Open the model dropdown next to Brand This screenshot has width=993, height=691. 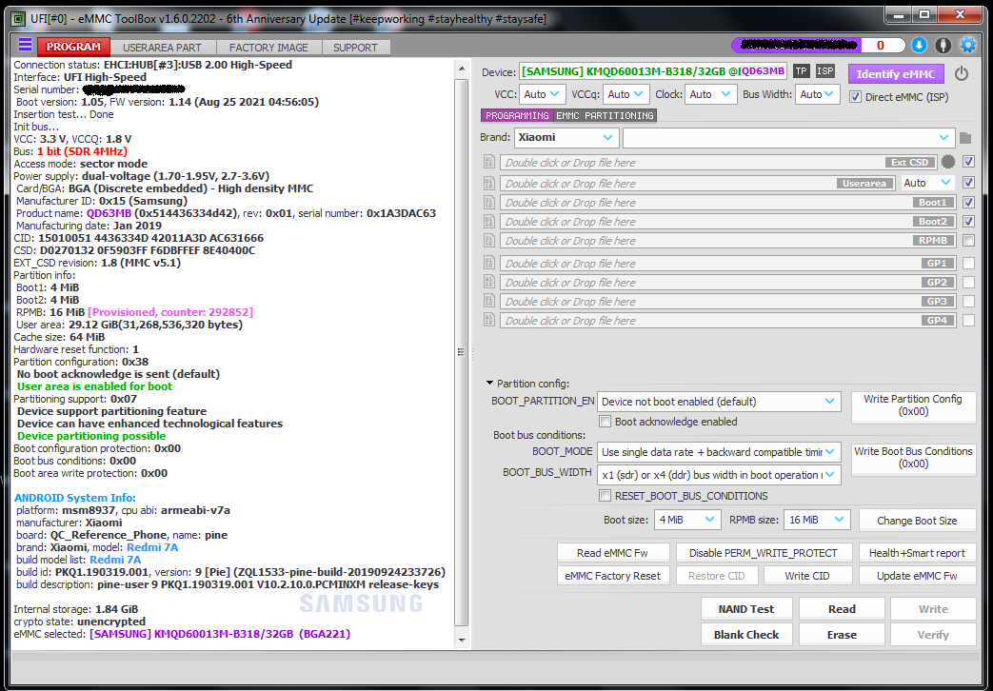pos(788,137)
